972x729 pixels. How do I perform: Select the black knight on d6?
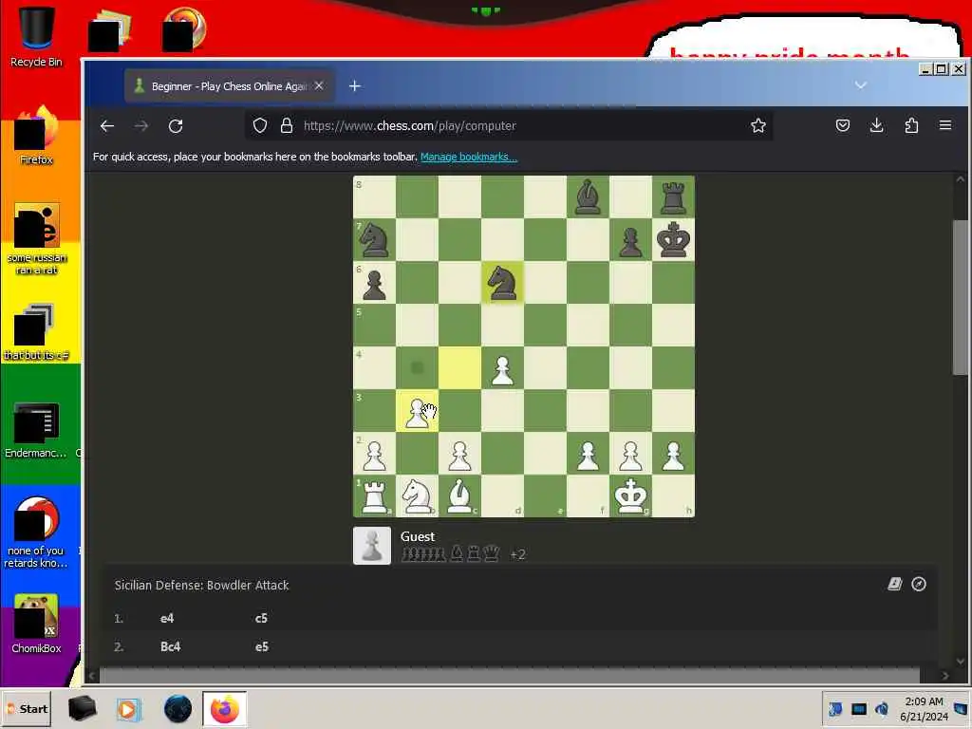pos(503,283)
